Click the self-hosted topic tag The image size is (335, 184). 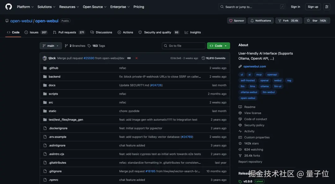tap(248, 80)
